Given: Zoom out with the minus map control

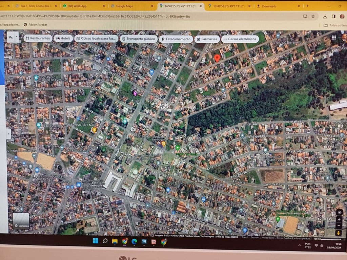Looking at the screenshot, I should click(339, 225).
